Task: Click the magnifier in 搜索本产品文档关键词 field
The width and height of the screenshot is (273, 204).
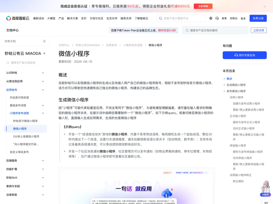Action: click(x=187, y=30)
